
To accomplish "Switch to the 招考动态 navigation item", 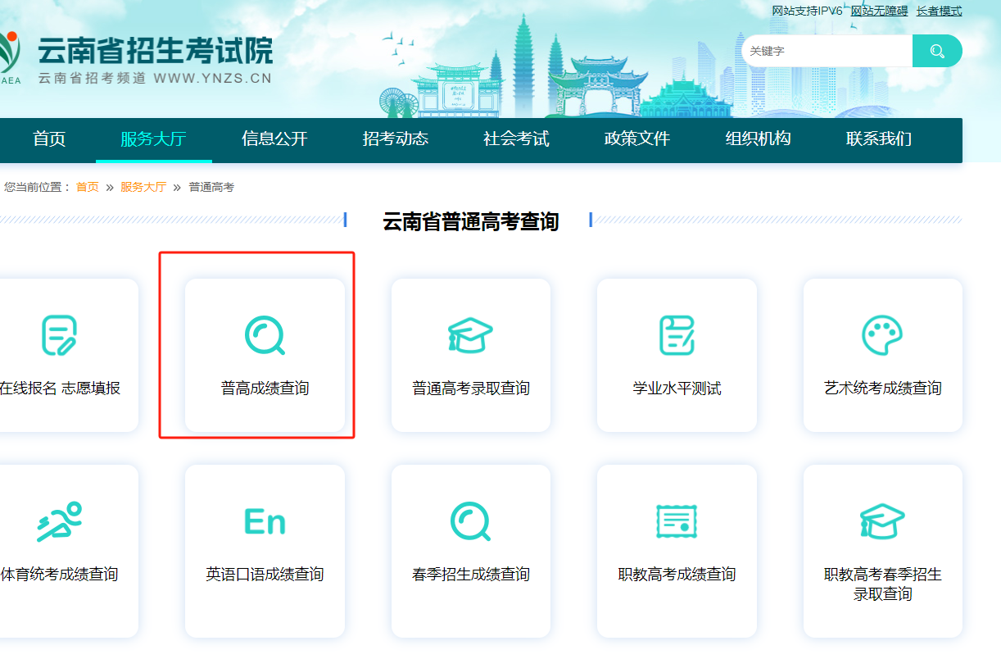I will [x=396, y=139].
